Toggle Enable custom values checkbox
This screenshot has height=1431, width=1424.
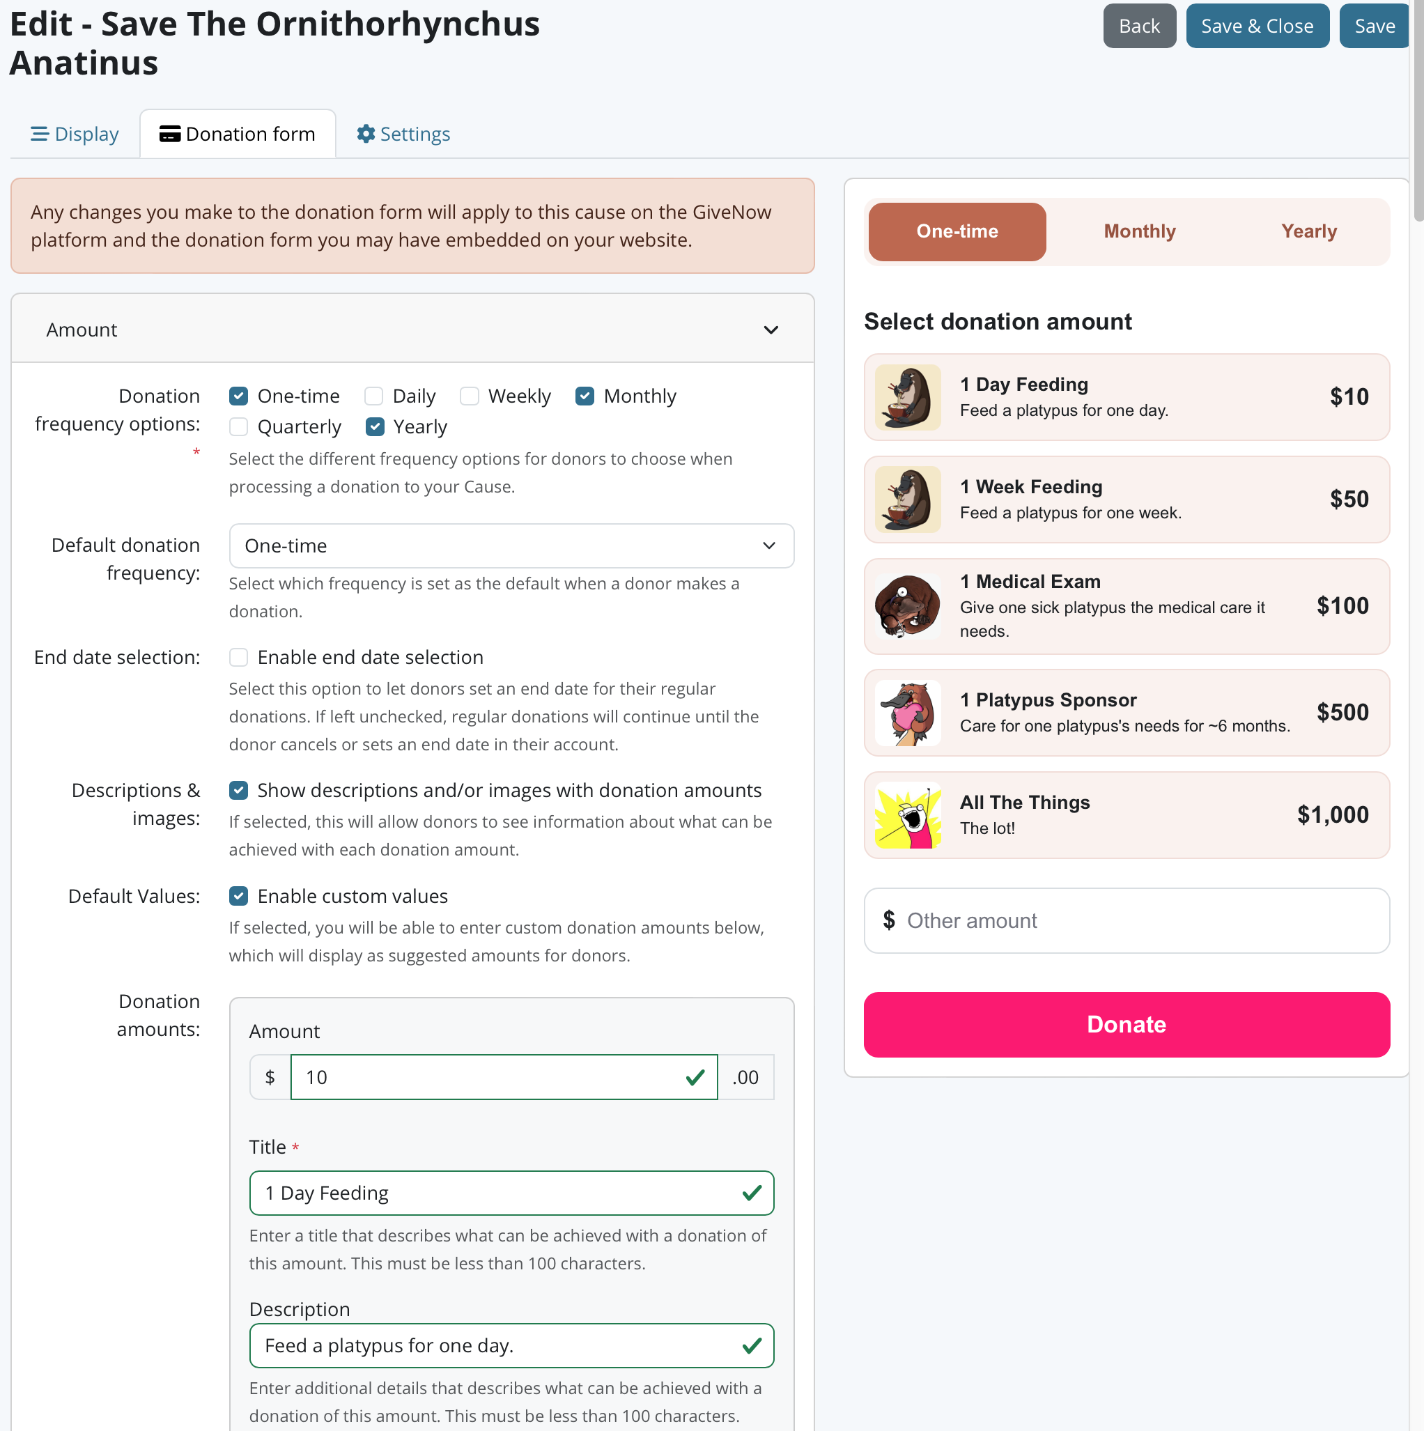238,896
